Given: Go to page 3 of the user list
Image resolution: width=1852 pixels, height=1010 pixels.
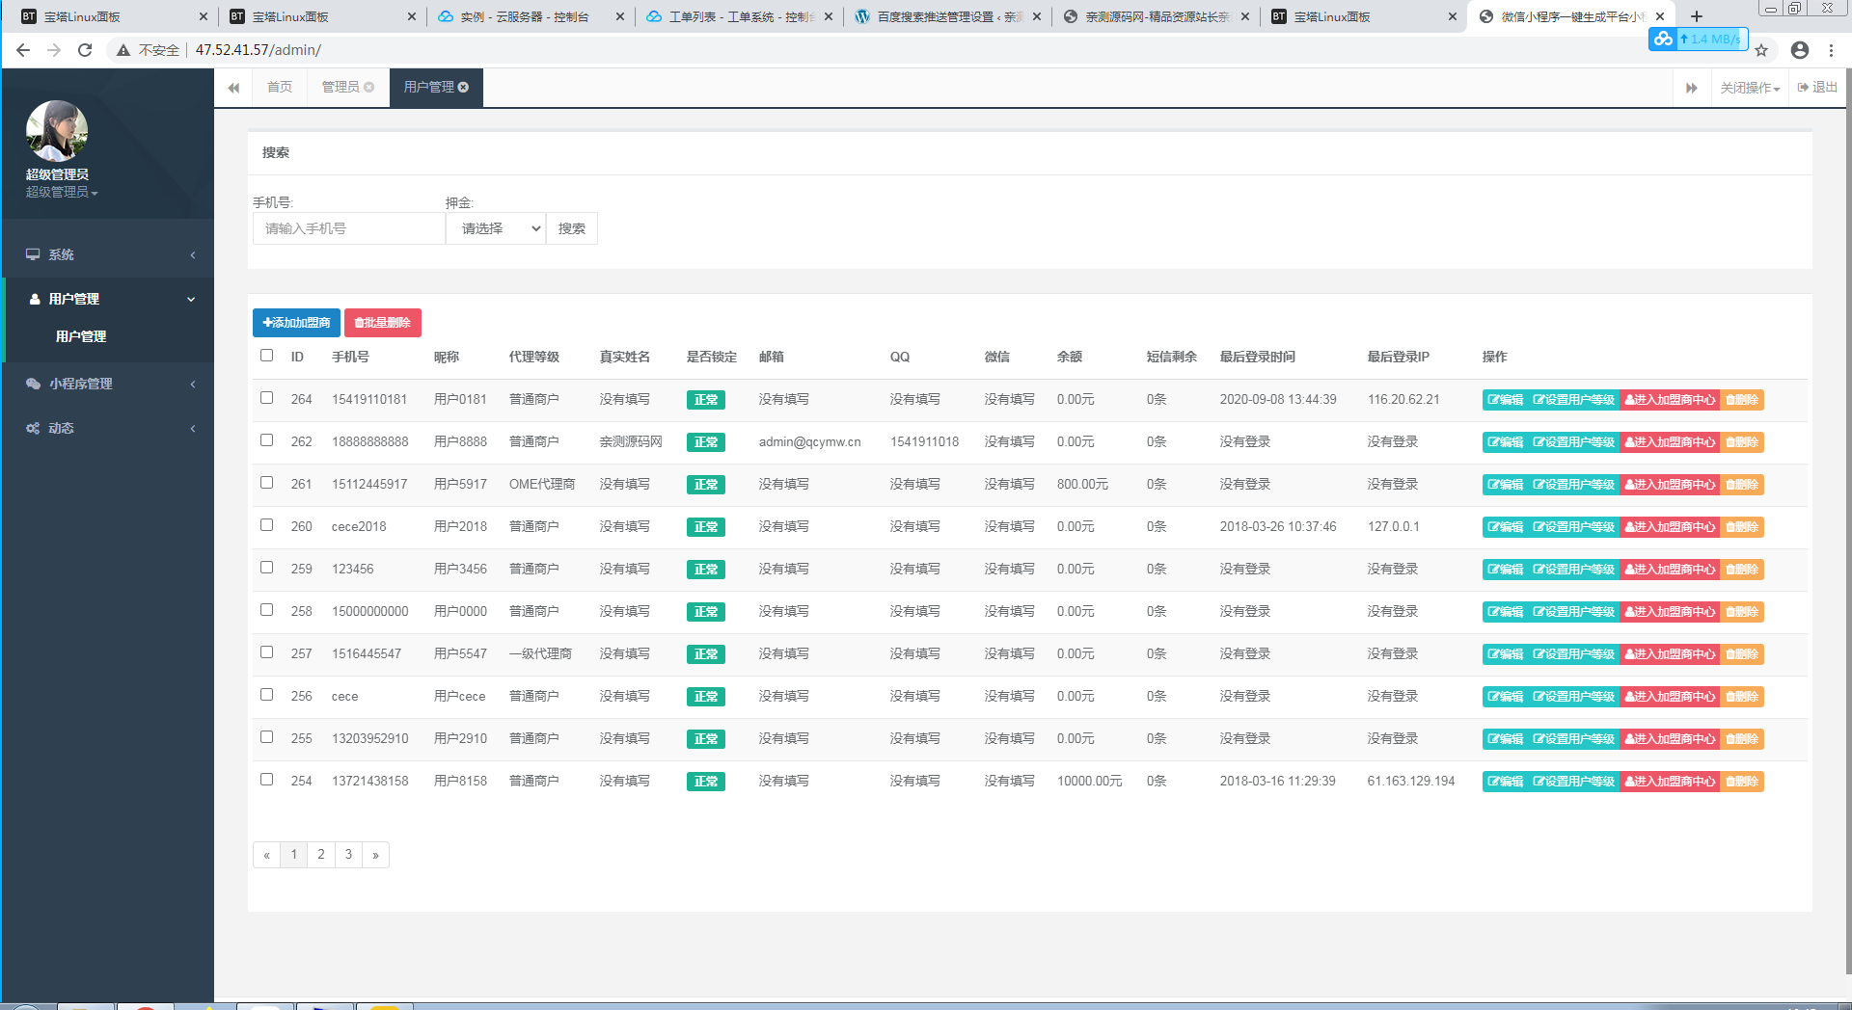Looking at the screenshot, I should pos(348,855).
